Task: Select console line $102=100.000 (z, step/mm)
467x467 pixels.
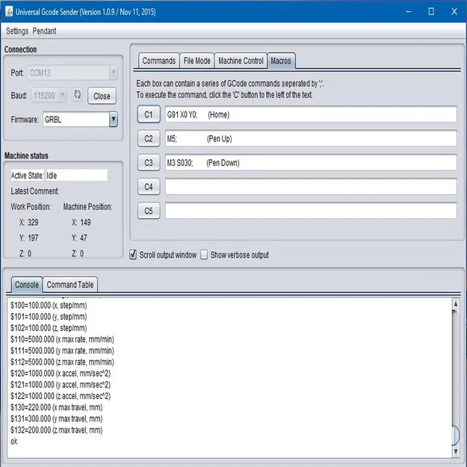Action: point(49,328)
